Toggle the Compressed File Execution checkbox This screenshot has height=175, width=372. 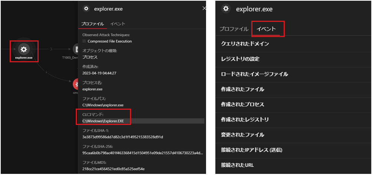tap(84, 41)
